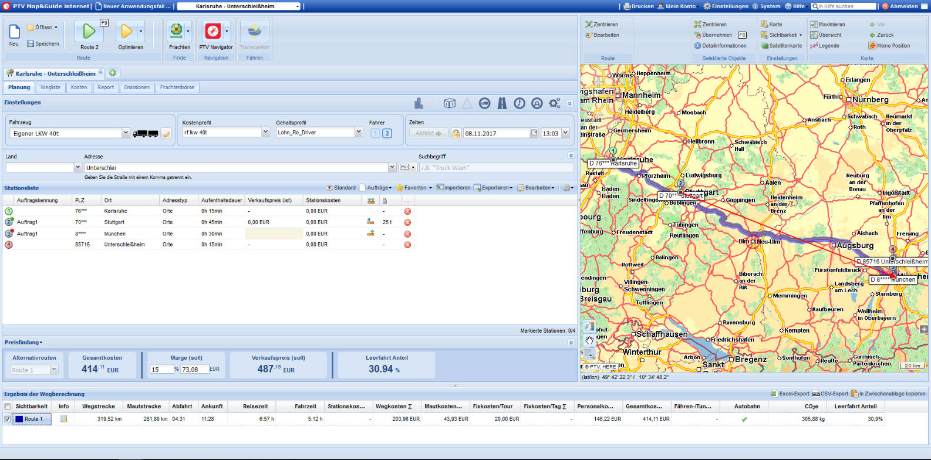Copy results In Zwischenablage kopieren
Screen dimensions: 931x460
point(888,394)
